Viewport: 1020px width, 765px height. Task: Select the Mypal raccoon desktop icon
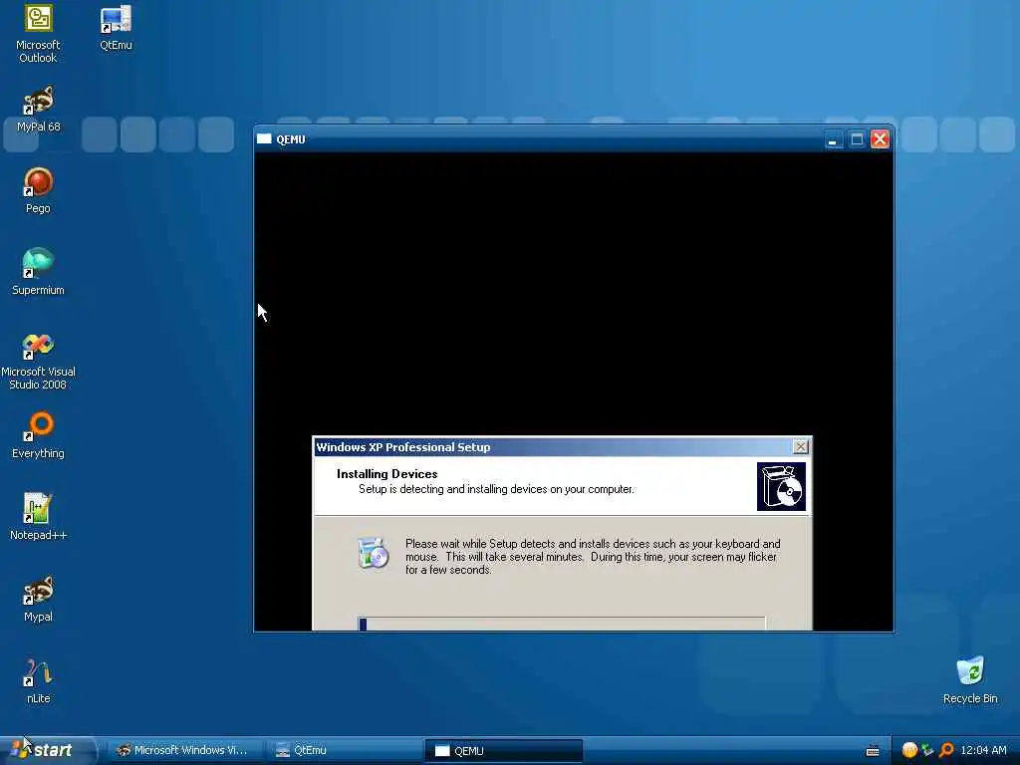pos(38,599)
